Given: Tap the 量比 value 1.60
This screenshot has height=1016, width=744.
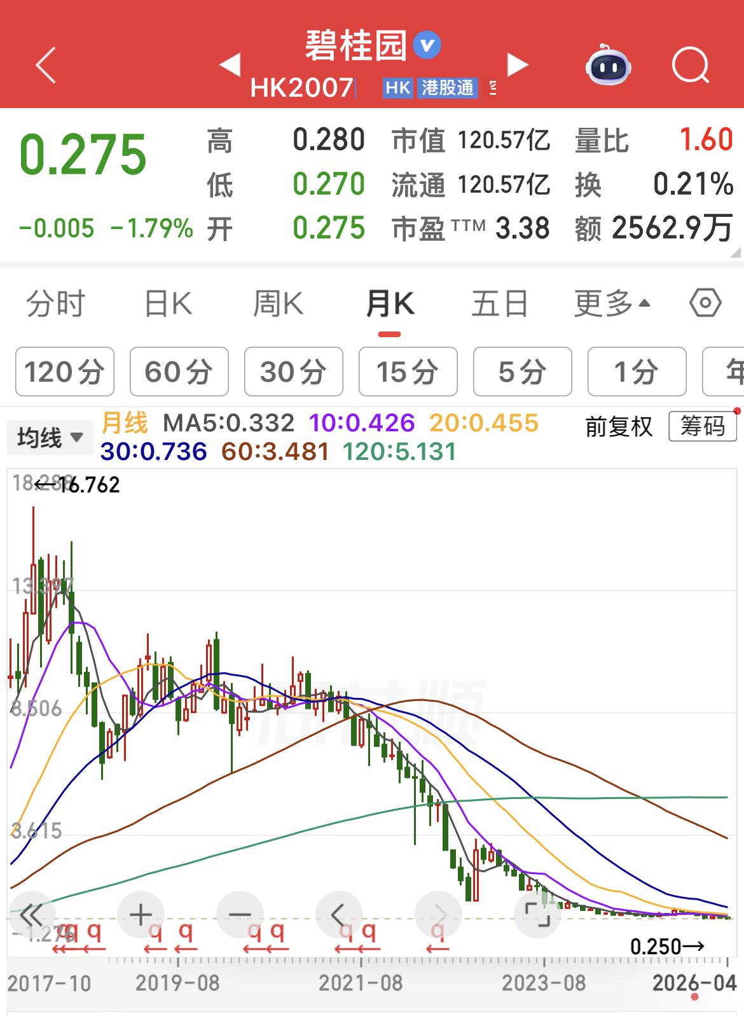Looking at the screenshot, I should pos(706,139).
